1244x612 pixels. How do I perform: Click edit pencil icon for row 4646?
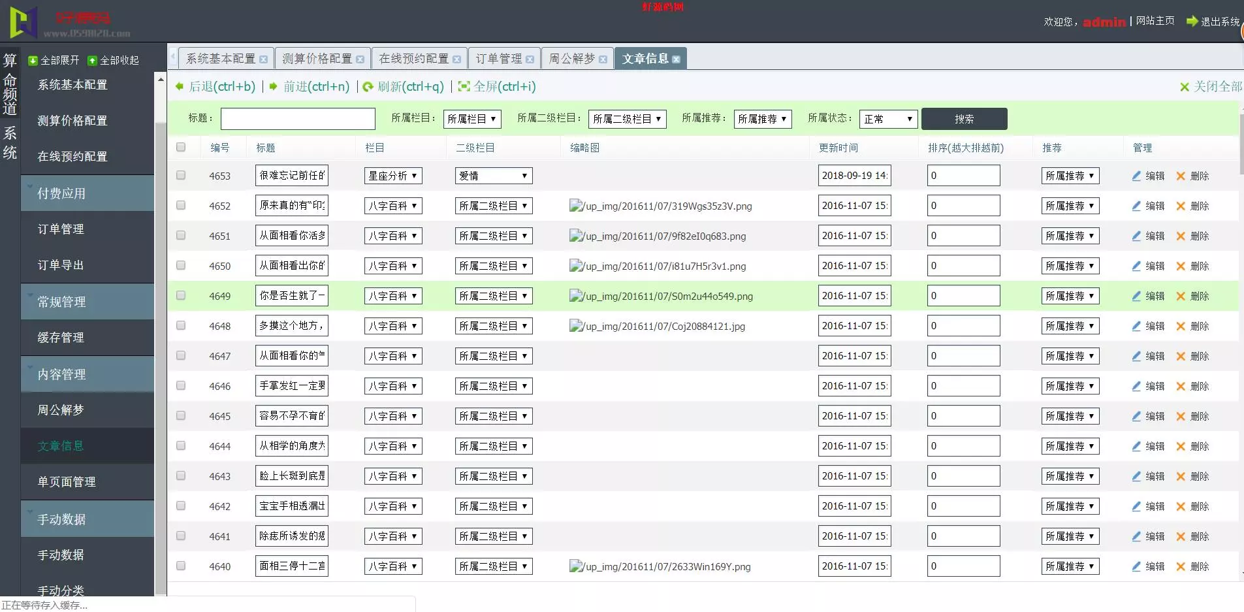pyautogui.click(x=1136, y=386)
